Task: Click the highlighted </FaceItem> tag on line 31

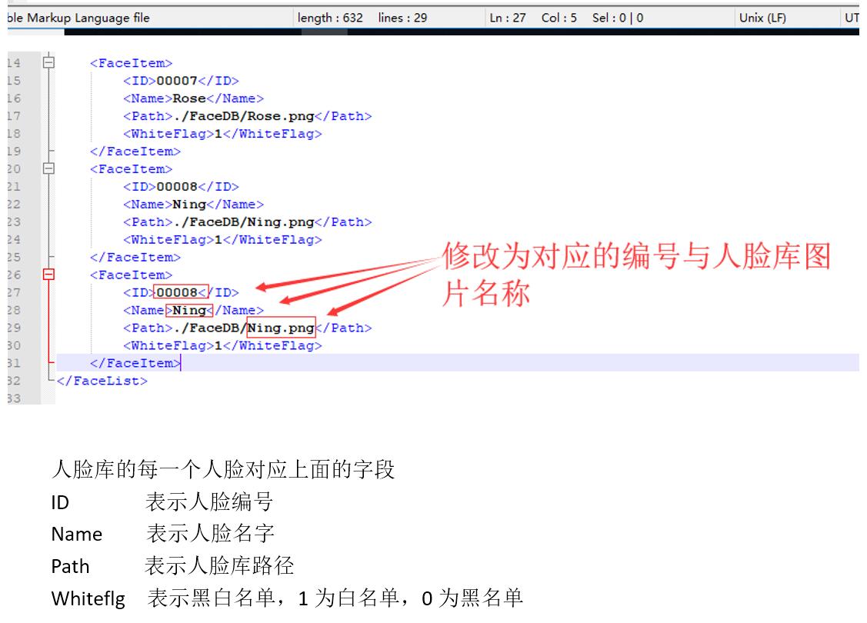Action: pyautogui.click(x=135, y=363)
